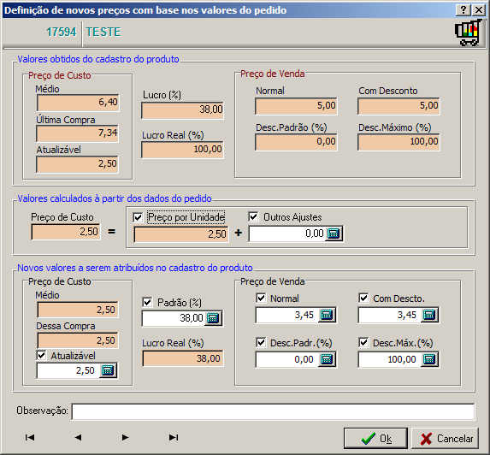The image size is (490, 455).
Task: Go to the next record
Action: tap(125, 437)
